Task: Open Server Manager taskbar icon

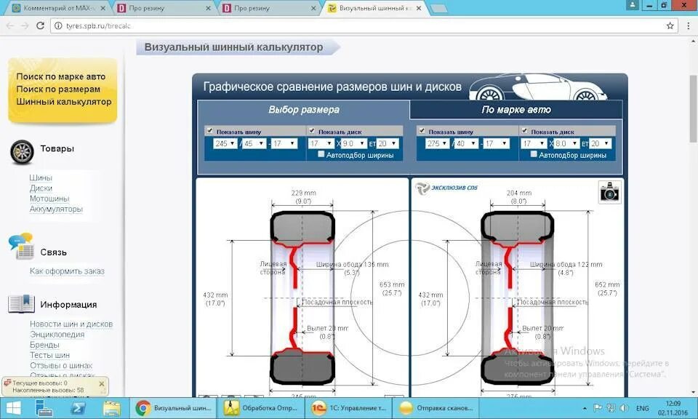Action: tap(44, 408)
